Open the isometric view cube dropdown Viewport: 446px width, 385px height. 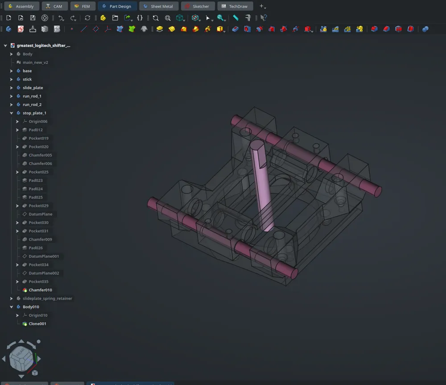184,20
